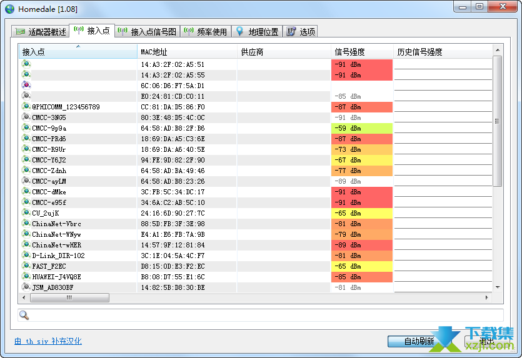522x358 pixels.
Task: Click the network icon of ChinaNet-Vbrc
Action: [26, 224]
